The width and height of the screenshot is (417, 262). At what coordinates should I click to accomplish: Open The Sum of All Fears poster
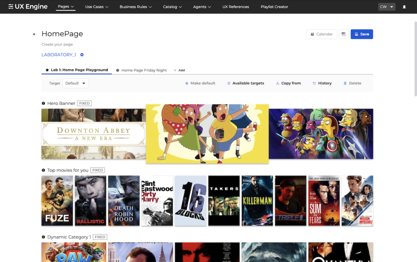(x=324, y=200)
